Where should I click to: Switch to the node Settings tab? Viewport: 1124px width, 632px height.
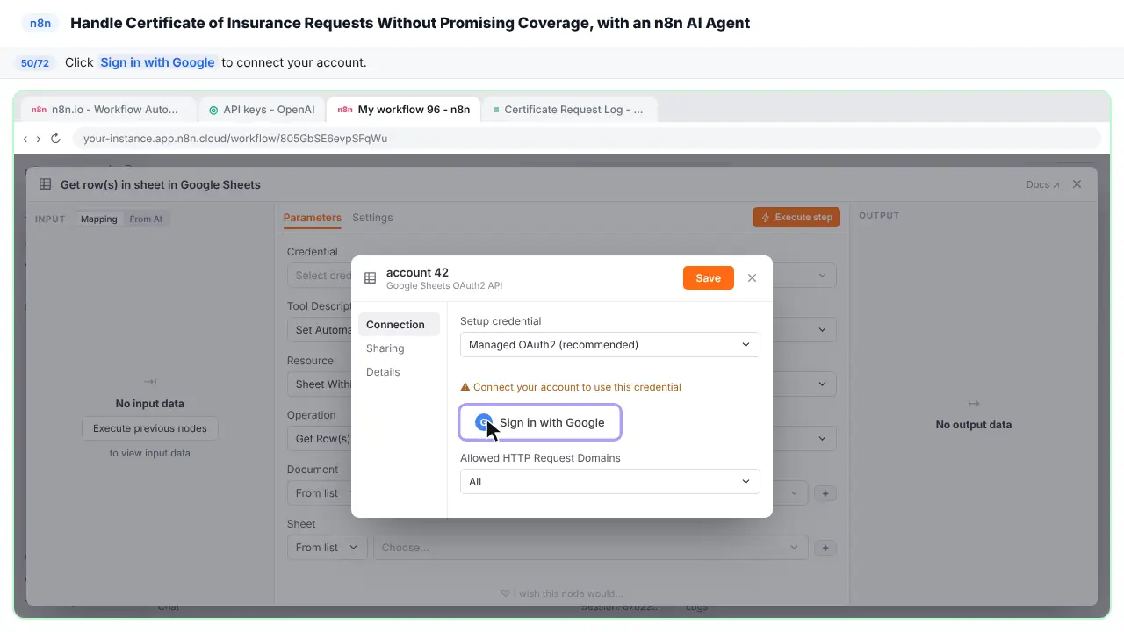372,218
